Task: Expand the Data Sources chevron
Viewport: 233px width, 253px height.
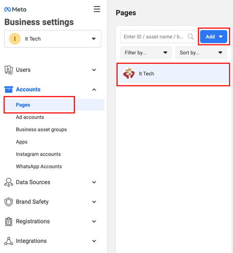Action: 94,182
